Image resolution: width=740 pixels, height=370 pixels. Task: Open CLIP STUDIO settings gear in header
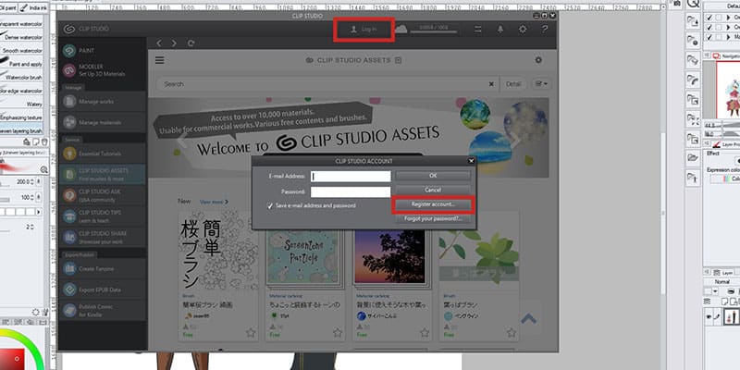[x=523, y=30]
